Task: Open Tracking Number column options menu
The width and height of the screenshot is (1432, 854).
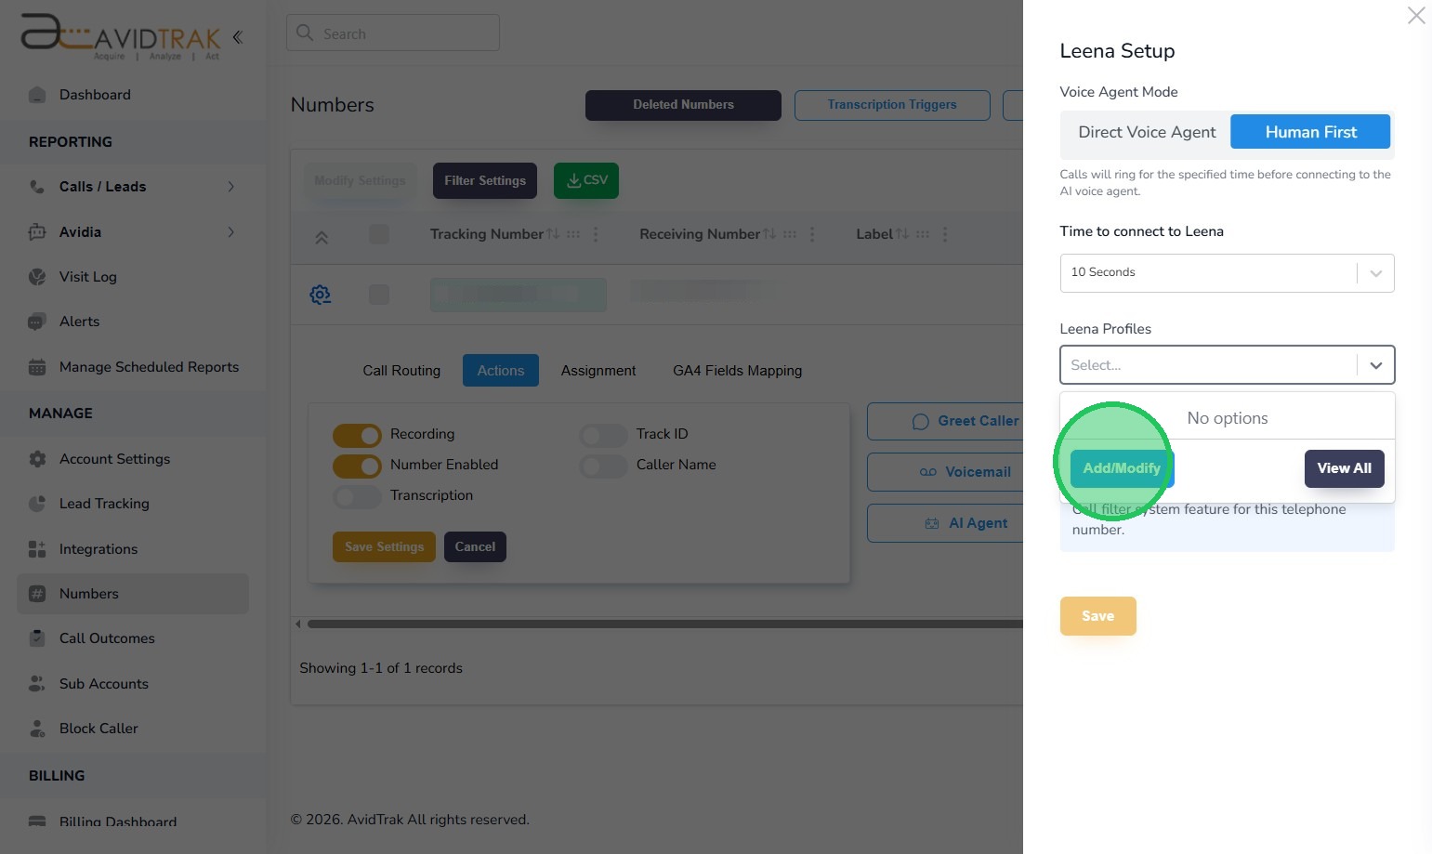Action: (x=596, y=234)
